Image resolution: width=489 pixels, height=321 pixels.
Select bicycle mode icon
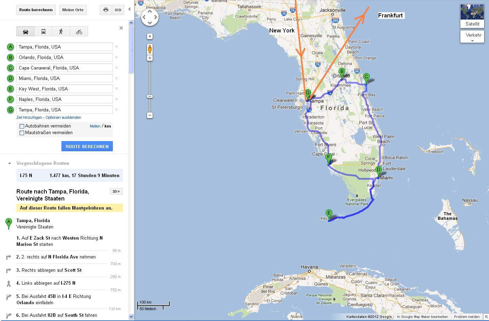coord(79,31)
